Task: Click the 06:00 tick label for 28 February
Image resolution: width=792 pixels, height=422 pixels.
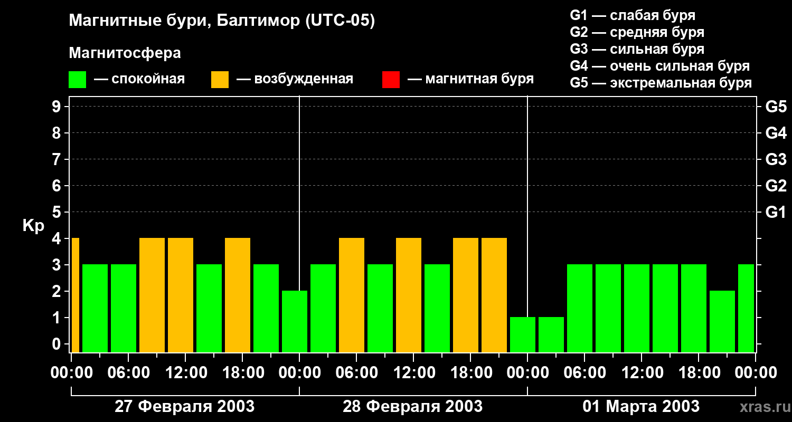Action: coord(356,373)
